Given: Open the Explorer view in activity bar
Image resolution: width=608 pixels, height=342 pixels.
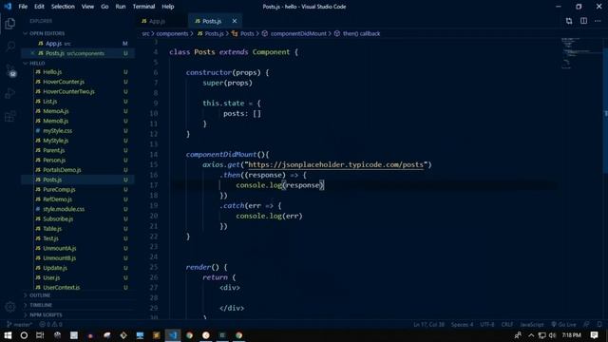Looking at the screenshot, I should 10,24.
